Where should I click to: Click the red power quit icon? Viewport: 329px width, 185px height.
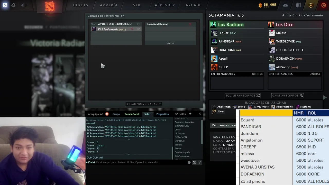(324, 5)
